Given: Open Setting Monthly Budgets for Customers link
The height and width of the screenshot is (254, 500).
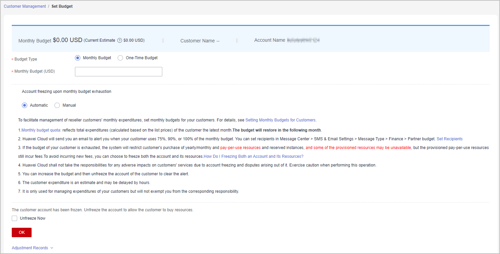Looking at the screenshot, I should (280, 120).
